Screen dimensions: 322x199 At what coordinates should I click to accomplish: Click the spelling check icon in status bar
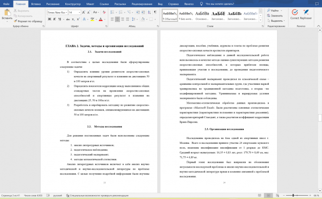[48, 196]
